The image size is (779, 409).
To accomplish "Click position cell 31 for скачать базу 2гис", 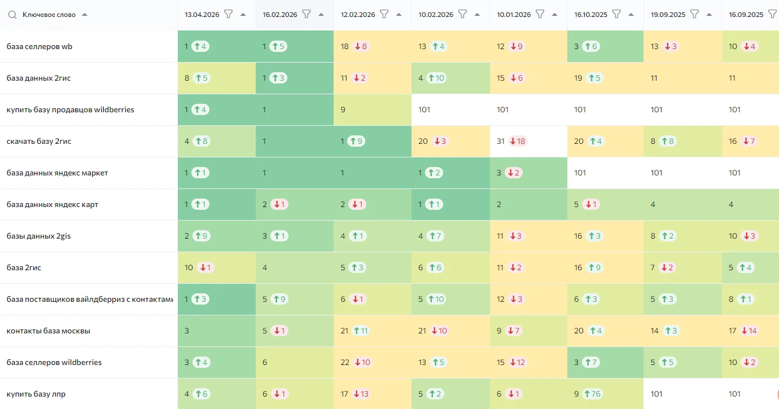I will click(x=501, y=141).
